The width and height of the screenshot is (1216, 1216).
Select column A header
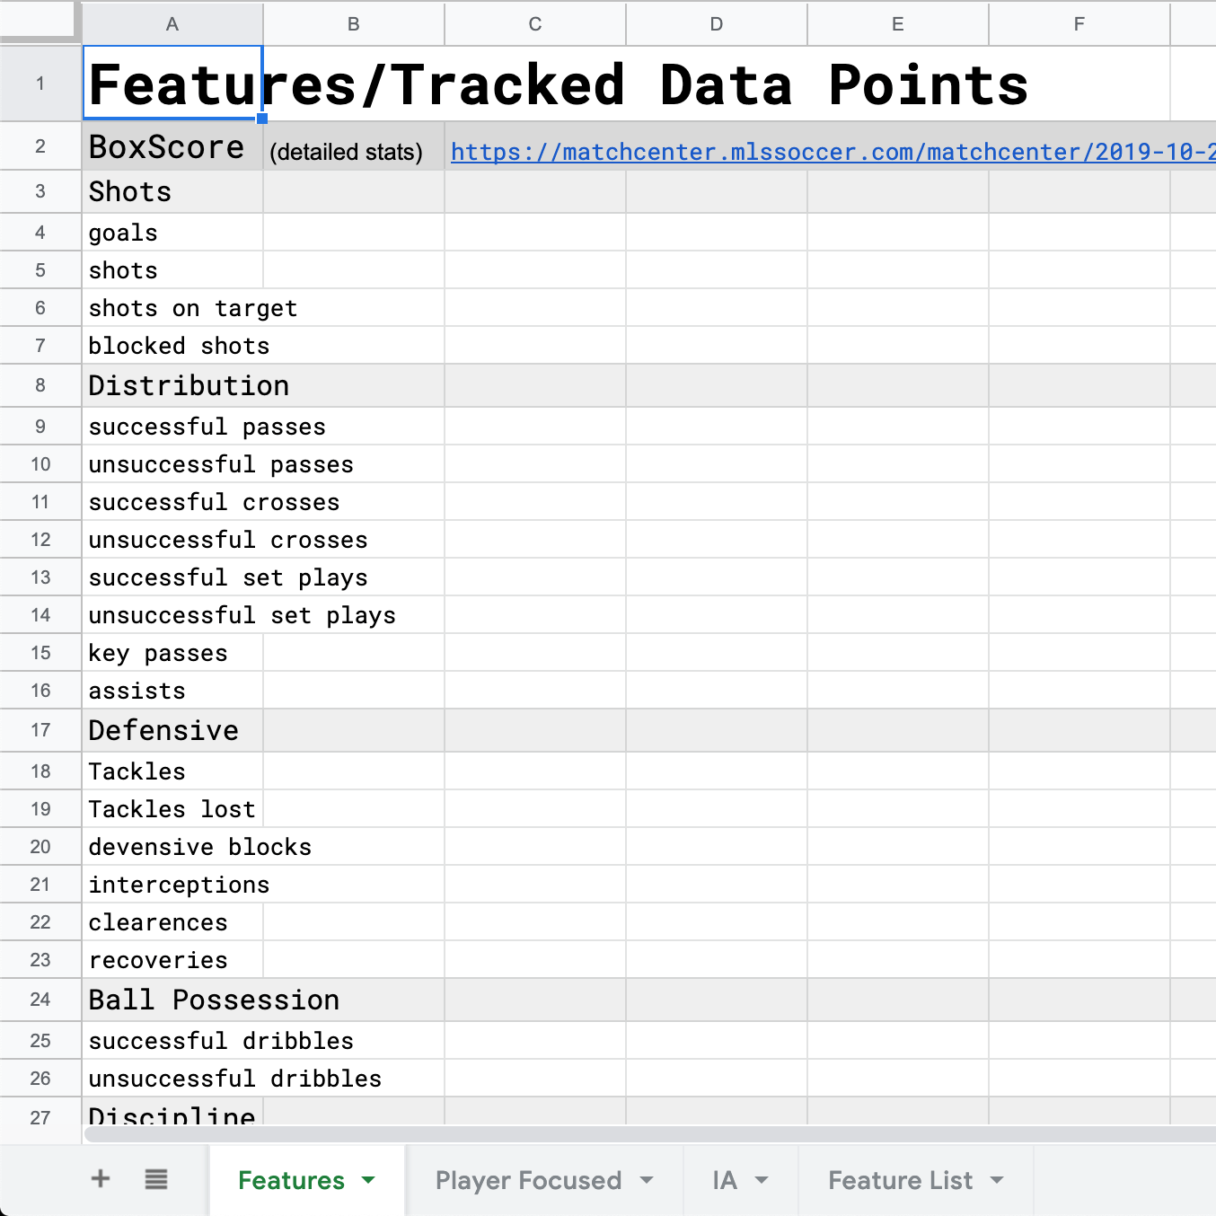click(x=172, y=24)
